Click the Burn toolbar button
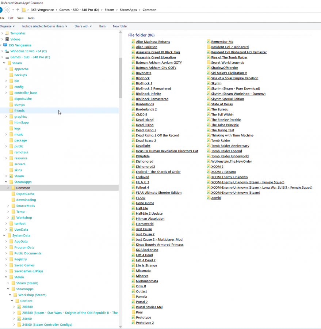Image resolution: width=321 pixels, height=329 pixels. [102, 26]
